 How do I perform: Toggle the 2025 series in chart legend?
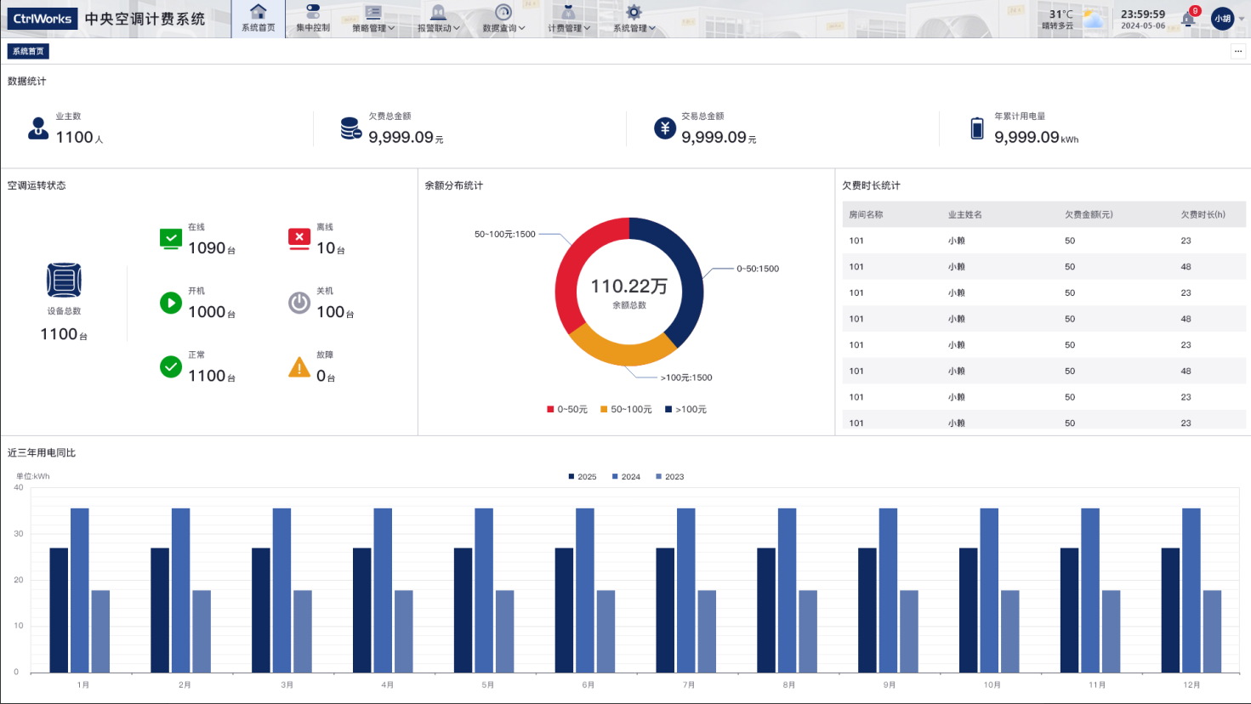[583, 477]
